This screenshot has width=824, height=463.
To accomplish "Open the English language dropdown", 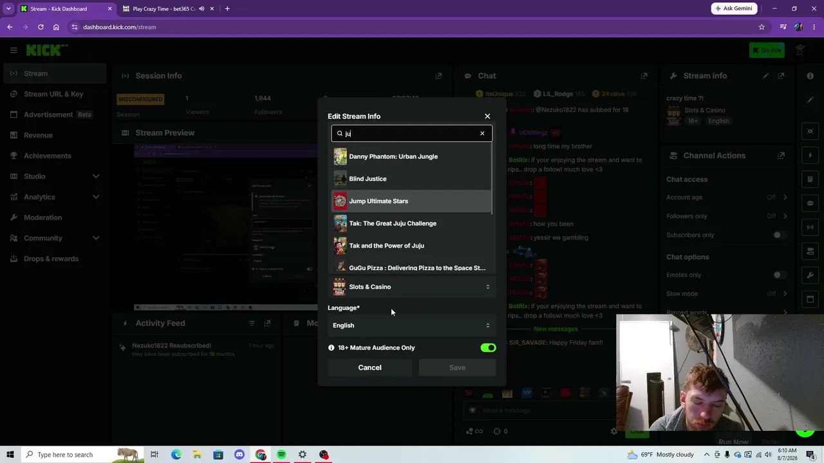I will point(411,325).
